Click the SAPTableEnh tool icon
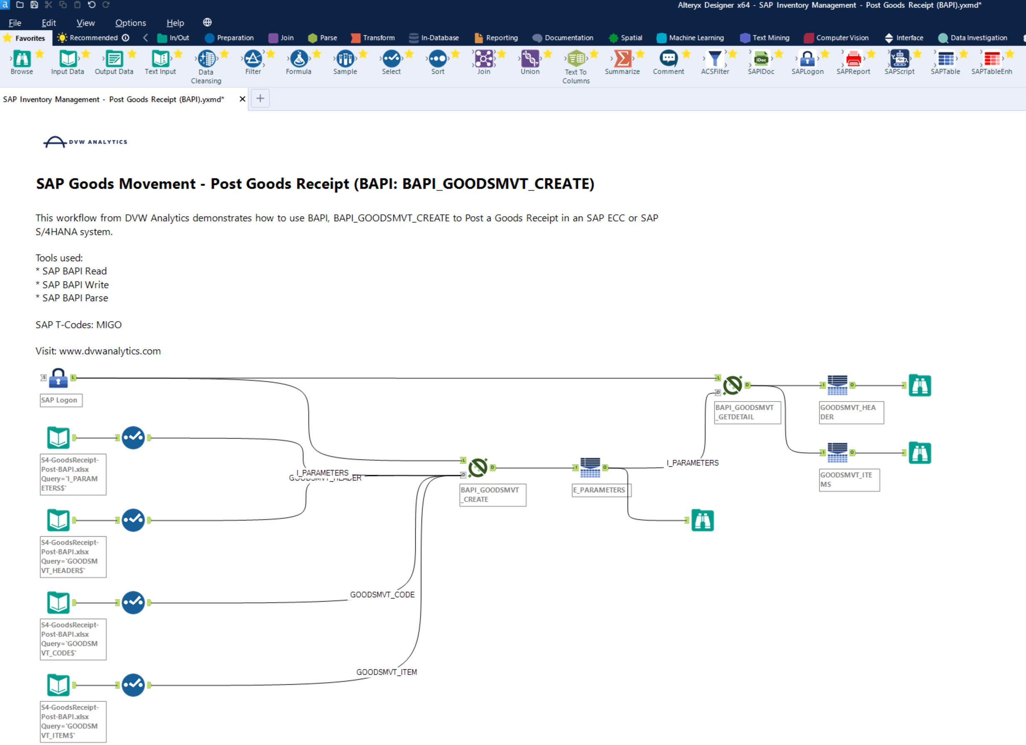 pos(991,59)
